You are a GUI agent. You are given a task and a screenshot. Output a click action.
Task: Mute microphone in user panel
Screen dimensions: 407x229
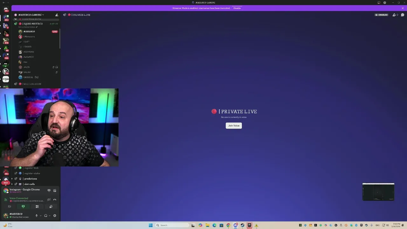coord(37,216)
